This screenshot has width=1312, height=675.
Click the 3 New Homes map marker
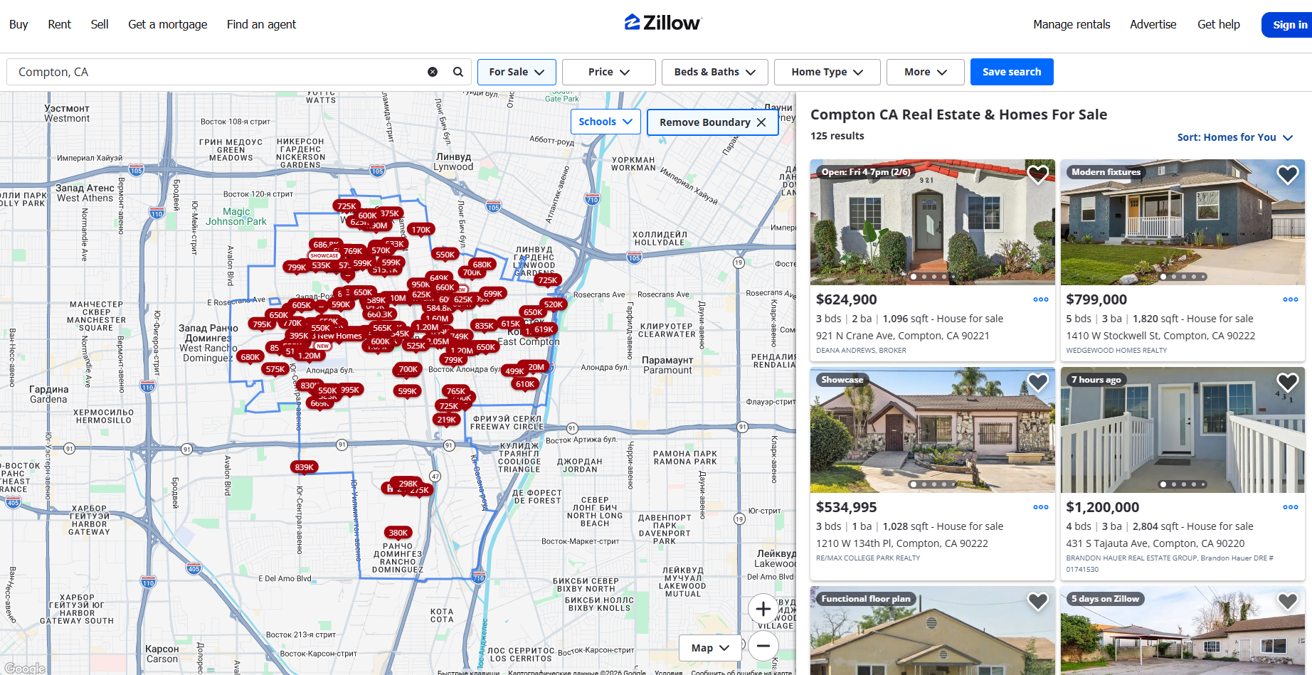338,336
